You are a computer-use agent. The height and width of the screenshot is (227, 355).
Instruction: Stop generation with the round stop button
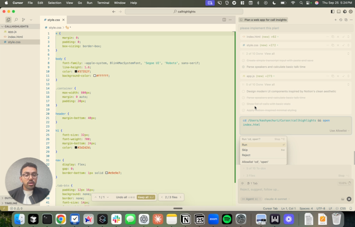click(349, 199)
